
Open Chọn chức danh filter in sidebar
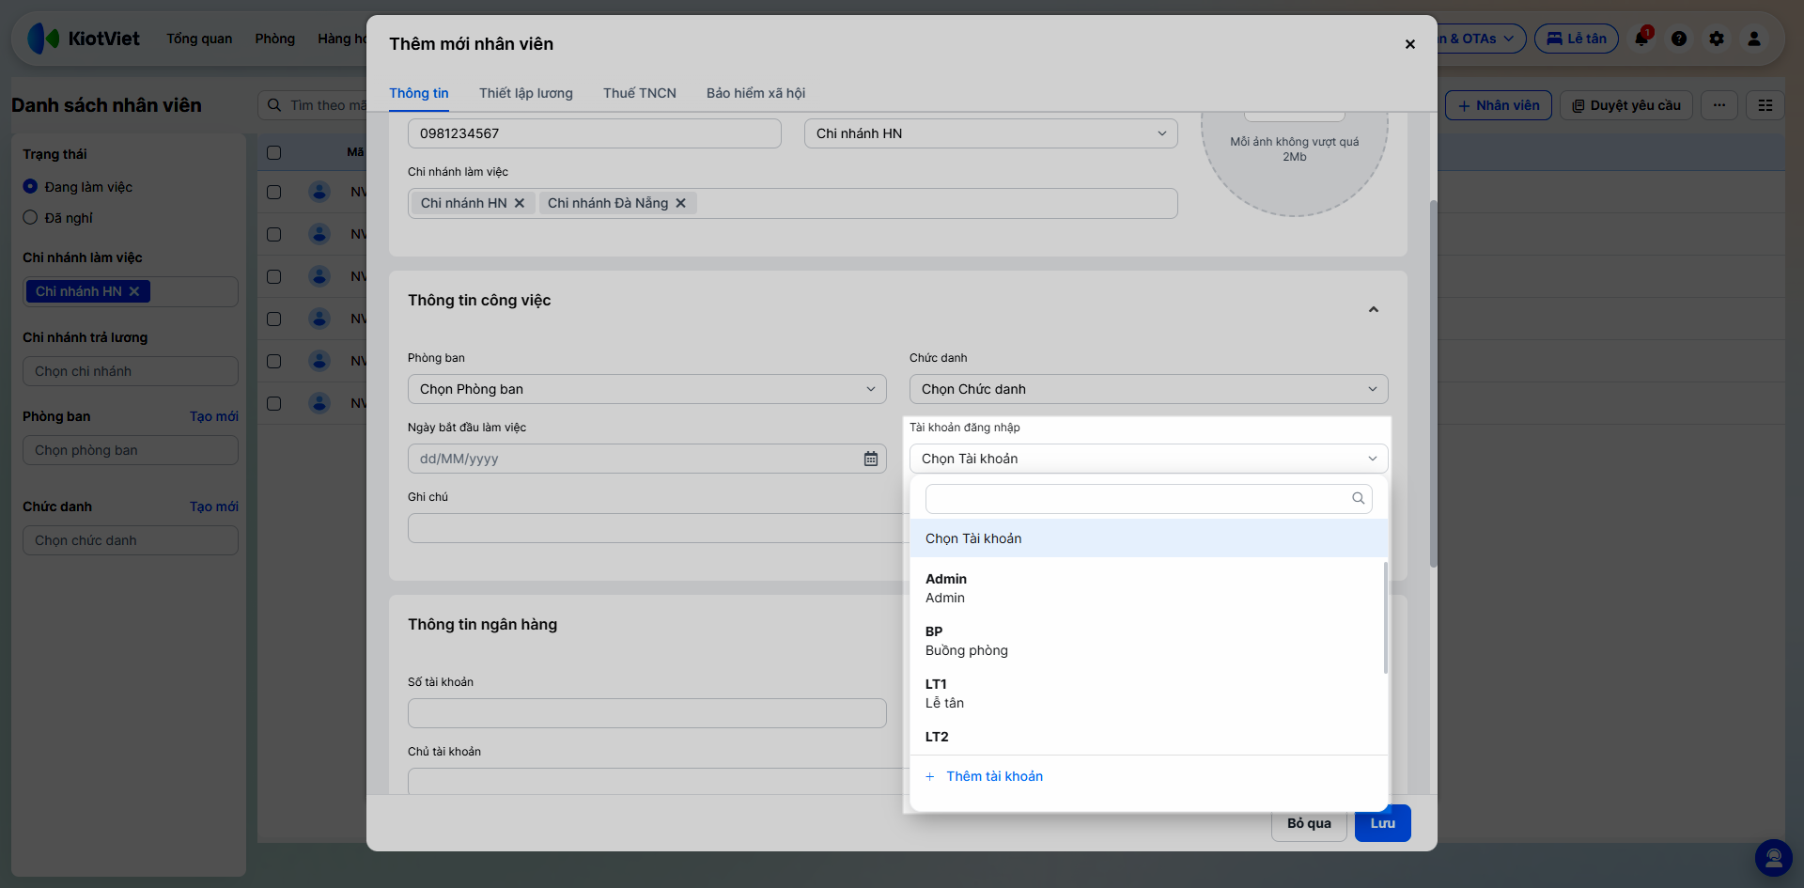point(131,540)
